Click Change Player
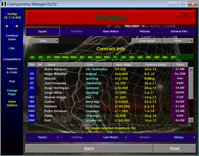The width and height of the screenshot is (199, 156). pos(12,92)
